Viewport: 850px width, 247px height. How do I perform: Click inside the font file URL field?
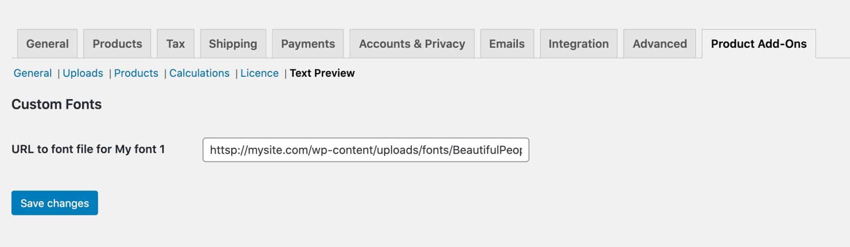point(365,150)
